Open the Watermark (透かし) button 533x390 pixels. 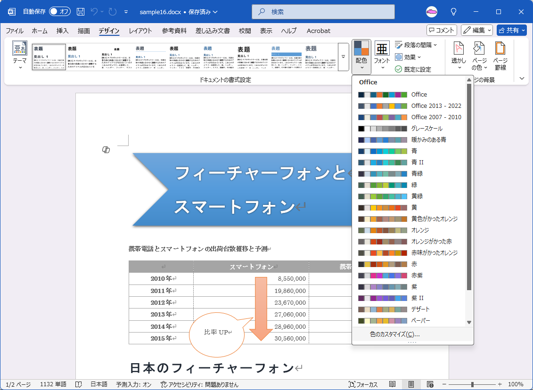click(x=459, y=57)
